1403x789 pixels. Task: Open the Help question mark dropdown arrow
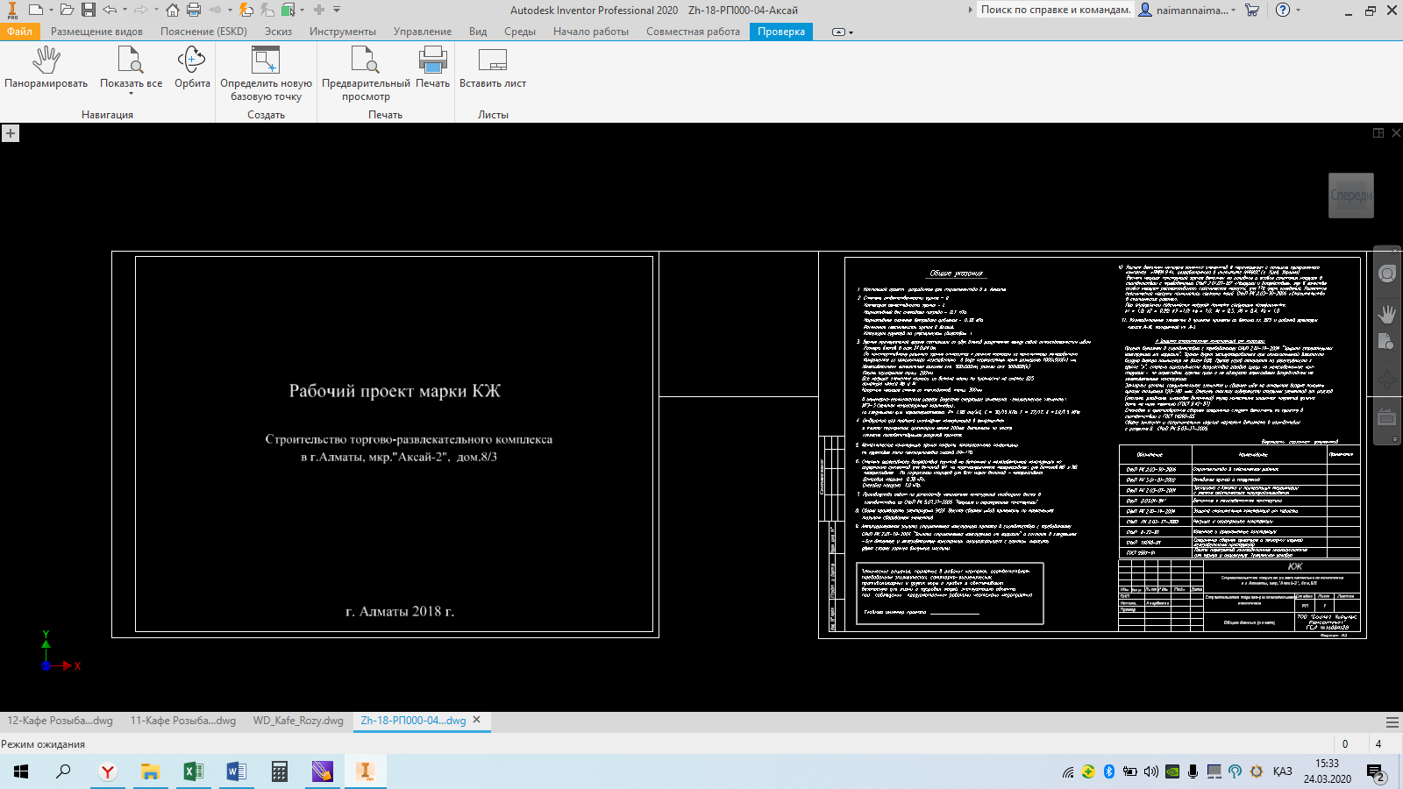[1299, 11]
